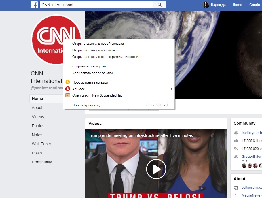The height and width of the screenshot is (198, 262).
Task: Go to Home in top navigation bar
Action: [x=237, y=5]
